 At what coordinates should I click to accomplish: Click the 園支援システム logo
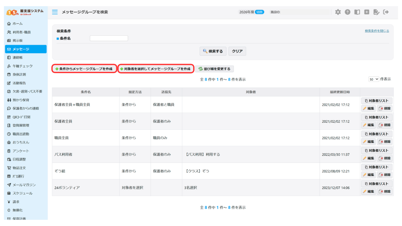pyautogui.click(x=25, y=12)
